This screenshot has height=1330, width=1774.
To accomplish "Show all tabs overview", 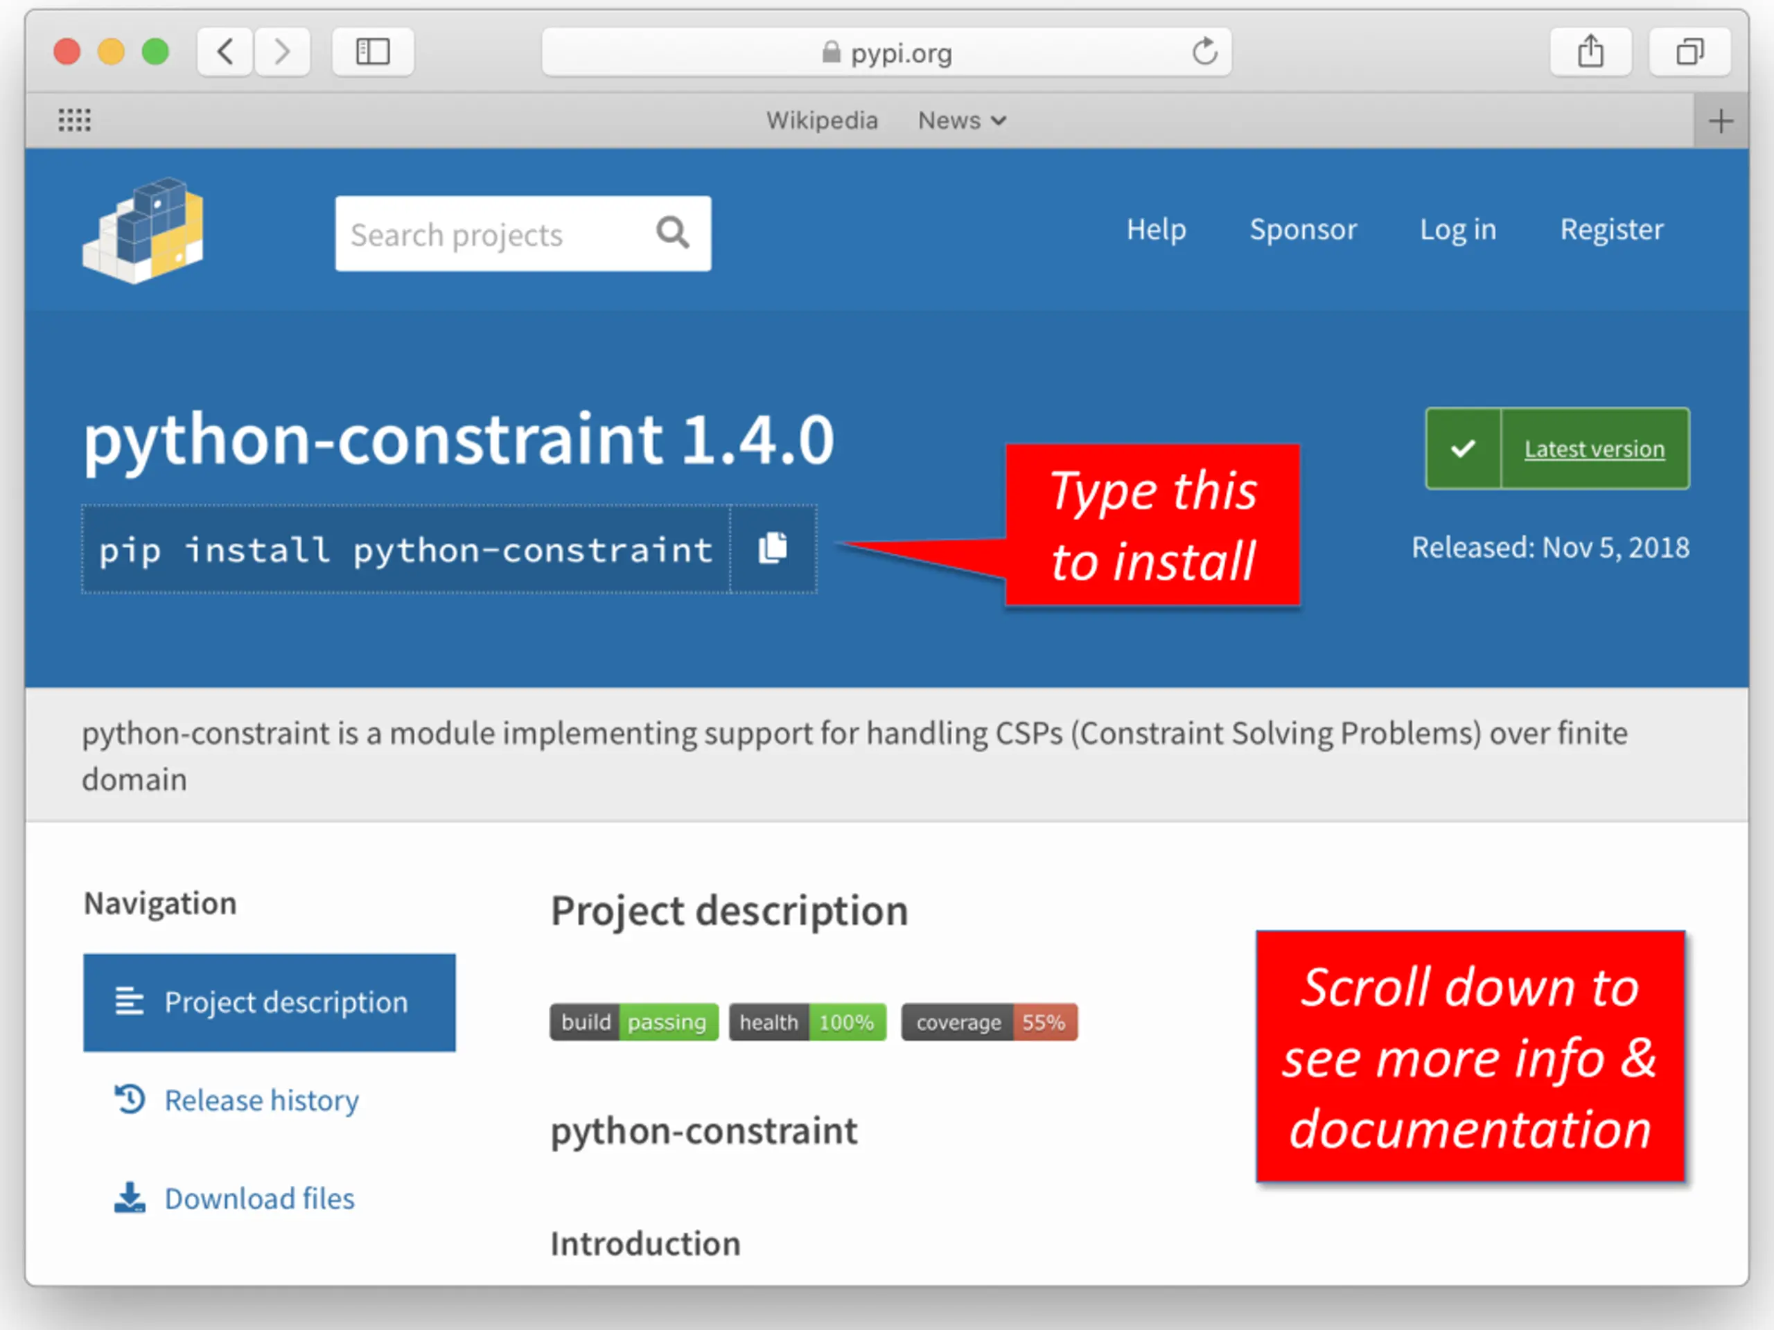I will click(1689, 52).
